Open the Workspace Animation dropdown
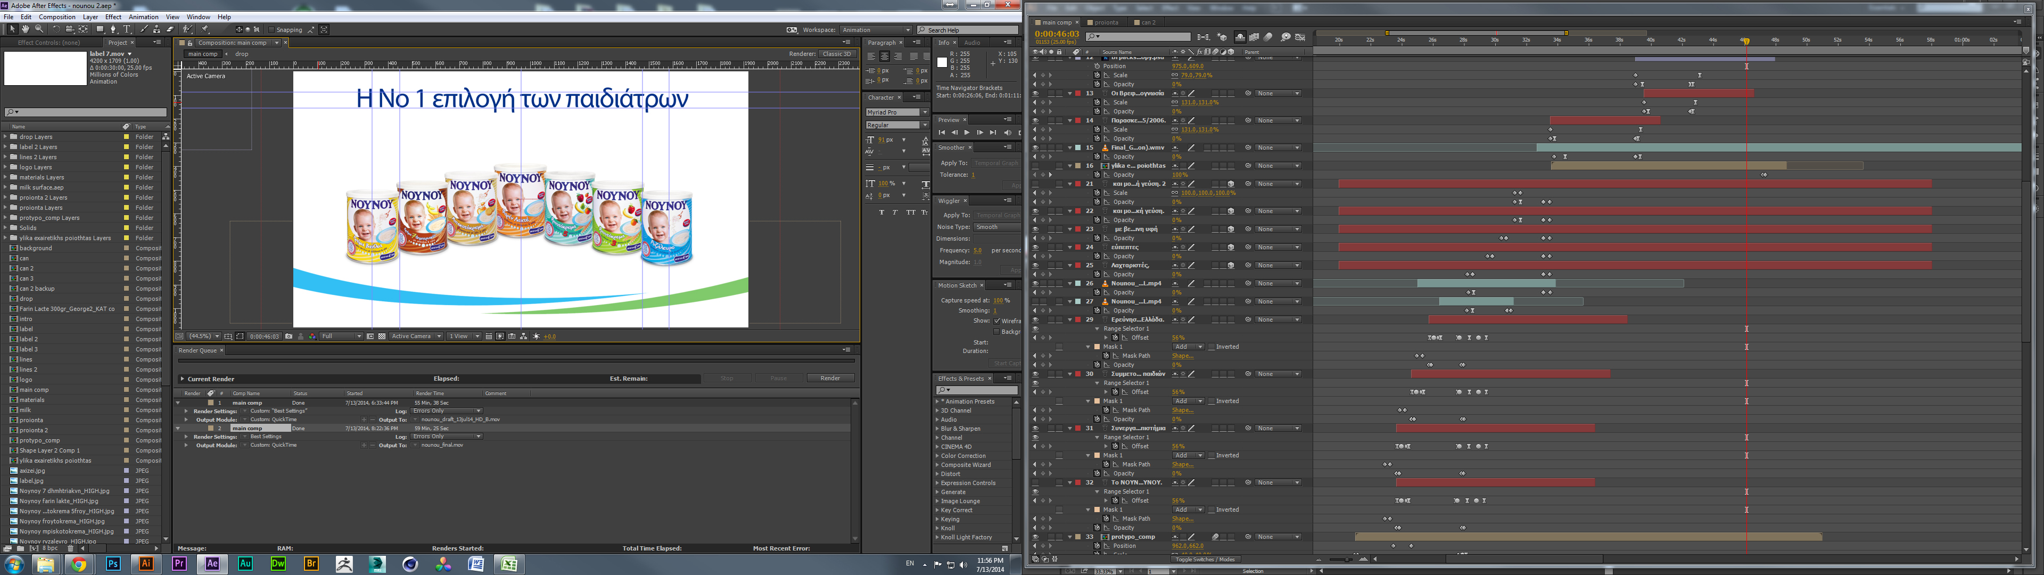Viewport: 2044px width, 575px height. [876, 29]
